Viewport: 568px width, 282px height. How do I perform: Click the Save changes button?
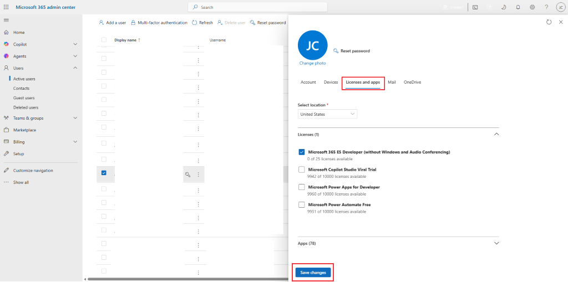[x=313, y=273]
